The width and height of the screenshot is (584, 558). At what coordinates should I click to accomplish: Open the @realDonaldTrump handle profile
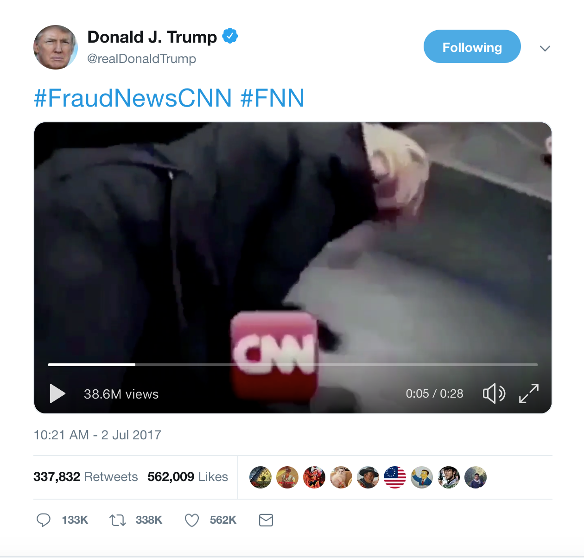[141, 59]
